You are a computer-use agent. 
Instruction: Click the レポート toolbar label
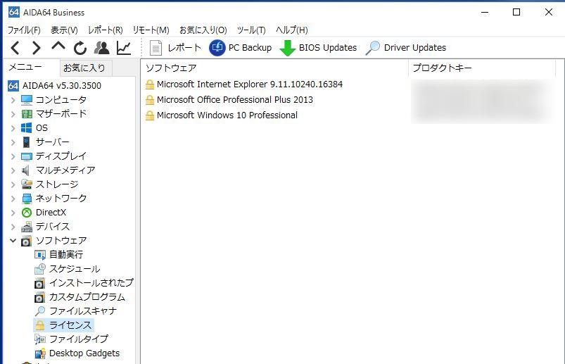pos(184,48)
